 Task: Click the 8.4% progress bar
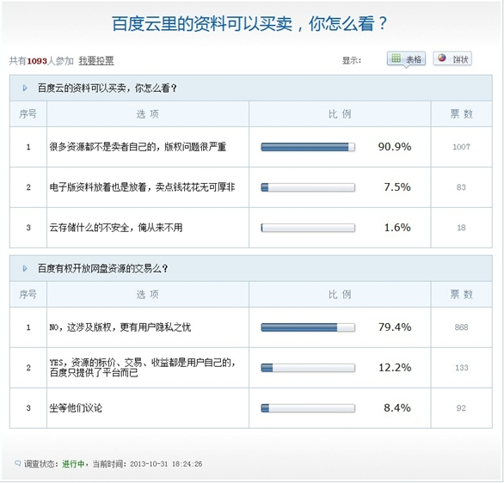[x=308, y=408]
